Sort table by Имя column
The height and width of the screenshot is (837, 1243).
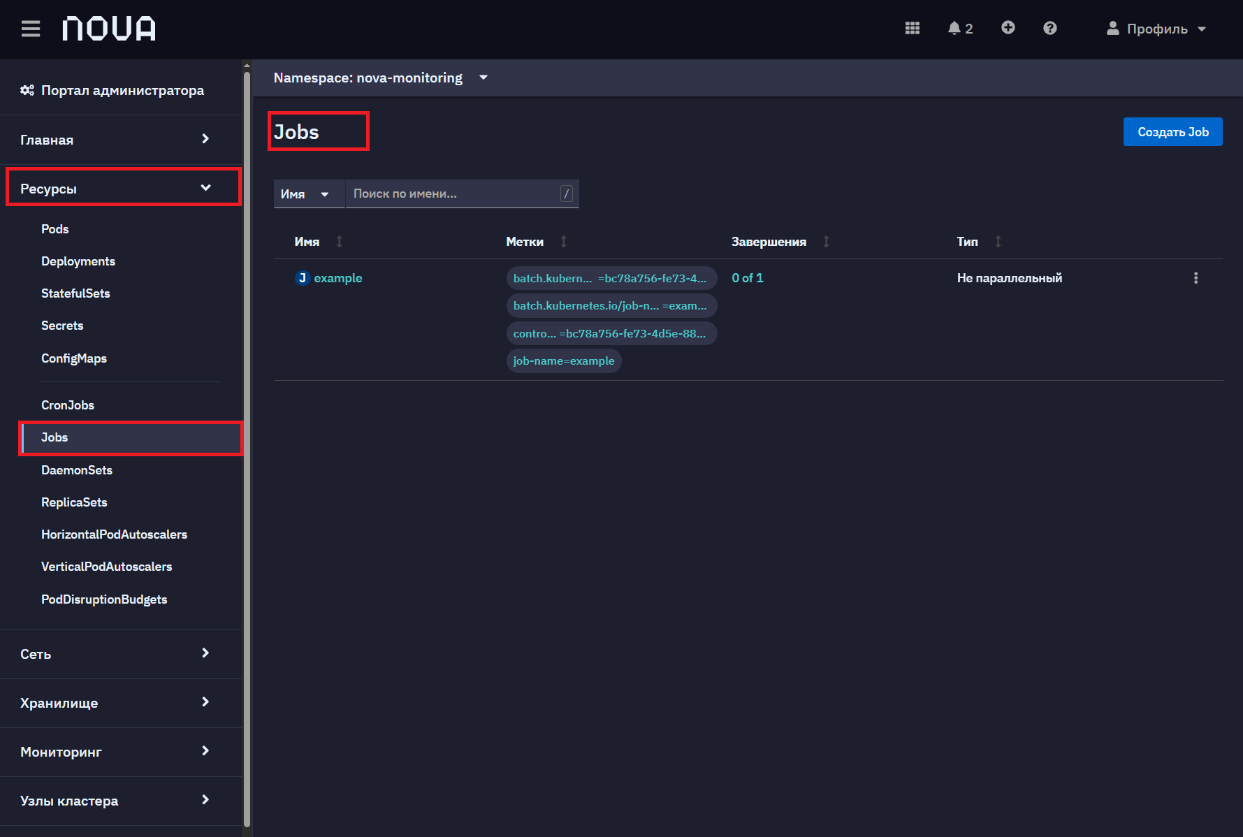tap(318, 242)
